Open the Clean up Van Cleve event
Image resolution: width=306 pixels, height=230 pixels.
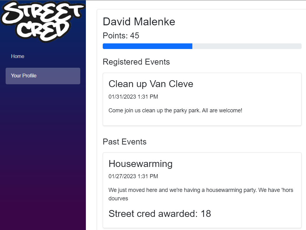[x=151, y=84]
